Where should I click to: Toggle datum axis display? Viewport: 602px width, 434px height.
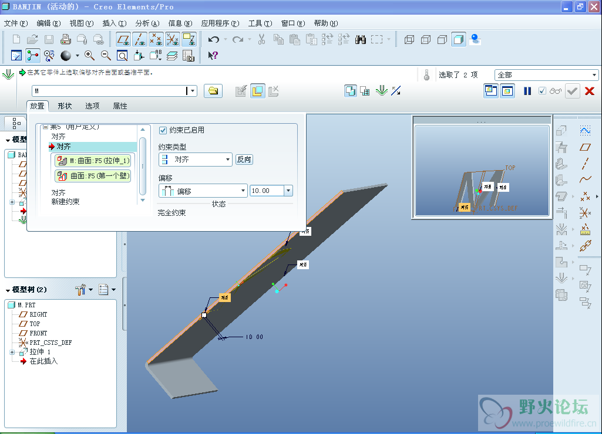pyautogui.click(x=140, y=39)
